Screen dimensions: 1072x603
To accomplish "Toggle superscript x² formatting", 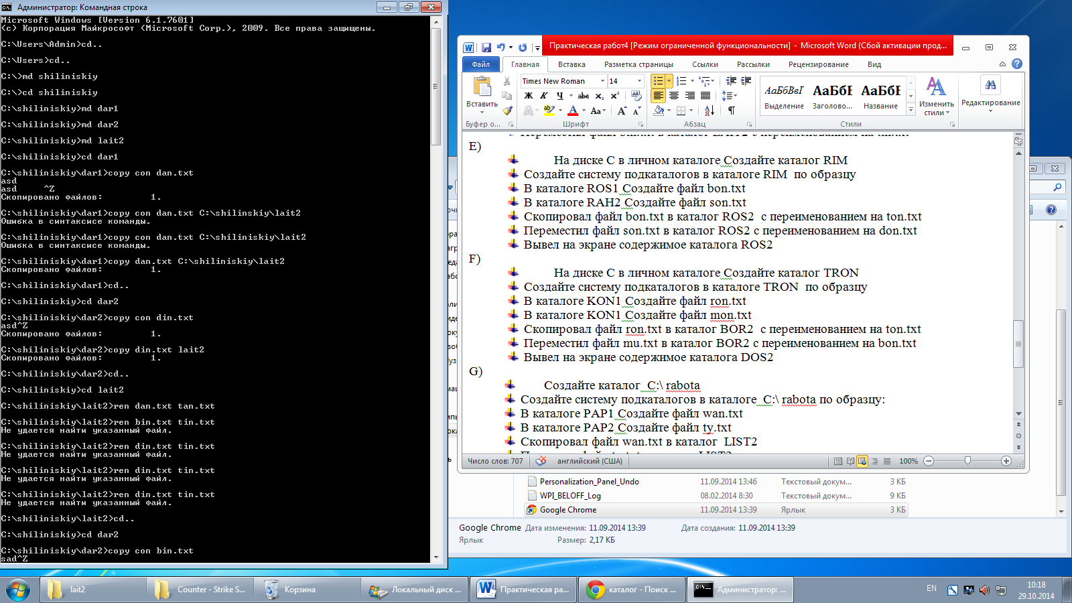I will coord(614,96).
